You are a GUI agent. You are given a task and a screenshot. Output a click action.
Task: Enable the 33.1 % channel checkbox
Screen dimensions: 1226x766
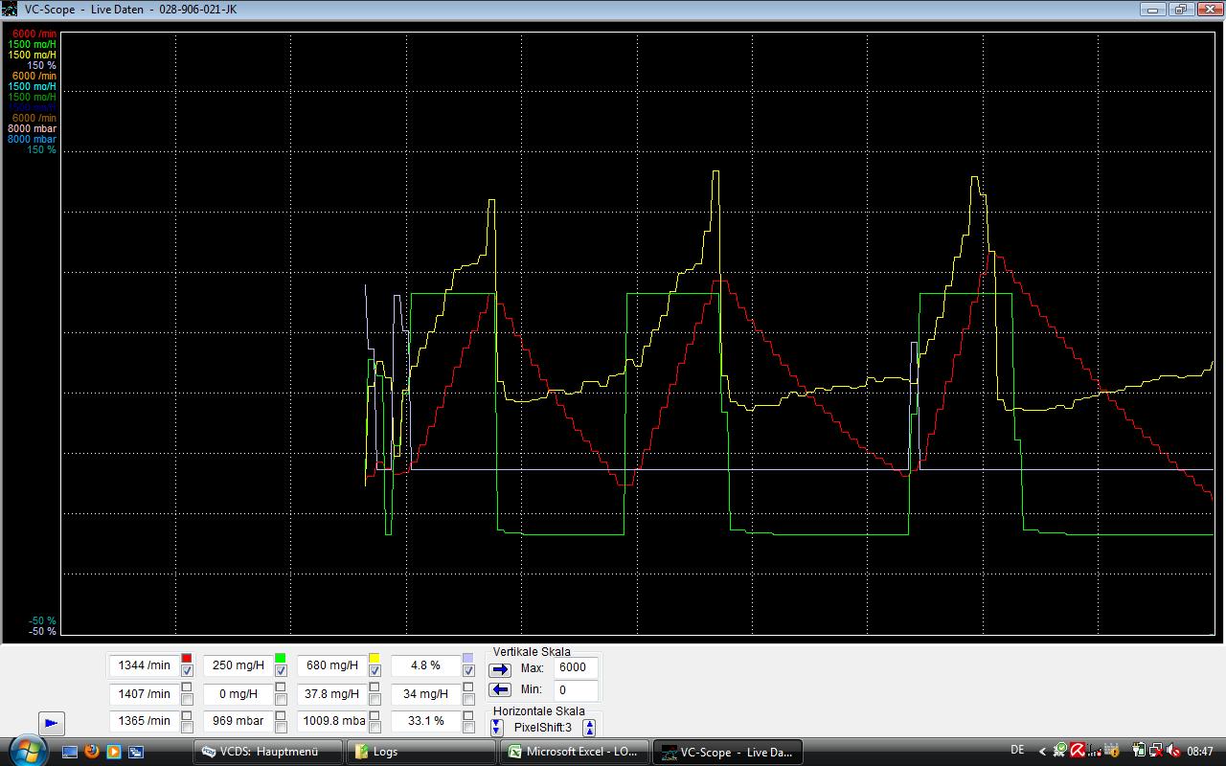point(468,728)
